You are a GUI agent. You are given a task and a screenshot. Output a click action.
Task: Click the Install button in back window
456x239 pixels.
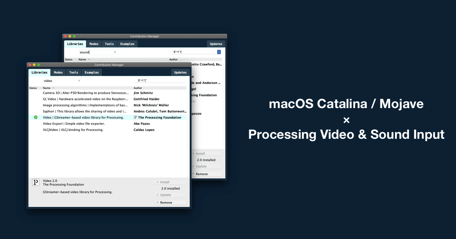click(x=206, y=153)
